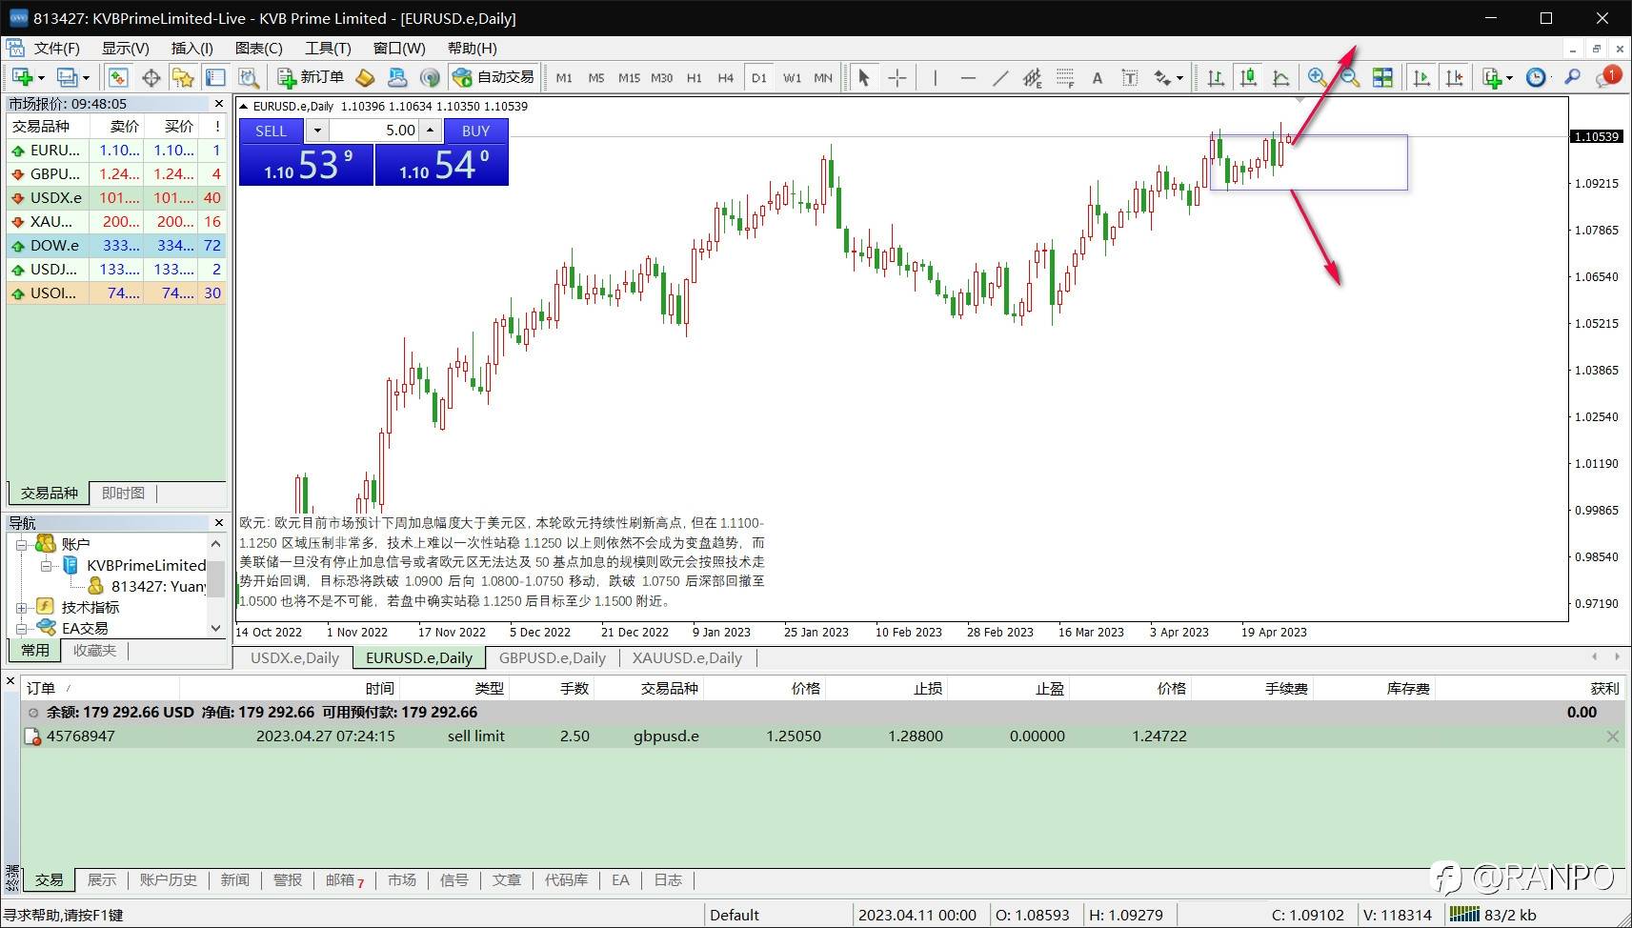The image size is (1632, 928).
Task: Open the signals radar icon
Action: point(430,77)
